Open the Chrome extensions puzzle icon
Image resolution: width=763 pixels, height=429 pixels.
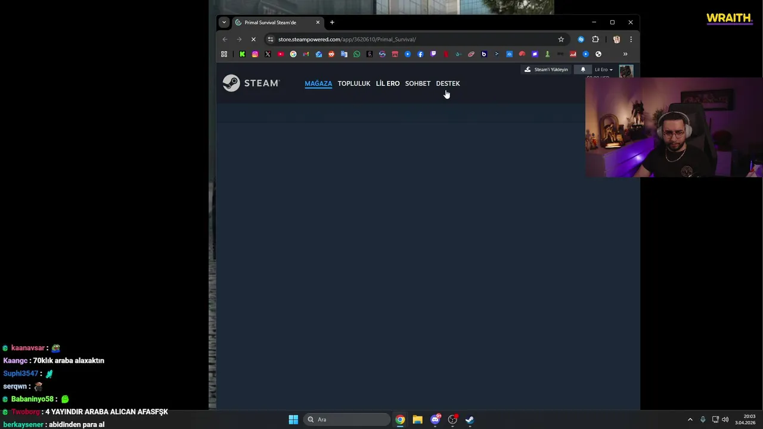(x=595, y=39)
